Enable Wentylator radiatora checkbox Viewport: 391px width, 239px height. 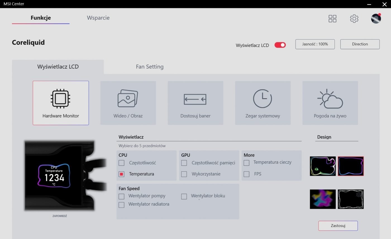[x=121, y=205]
